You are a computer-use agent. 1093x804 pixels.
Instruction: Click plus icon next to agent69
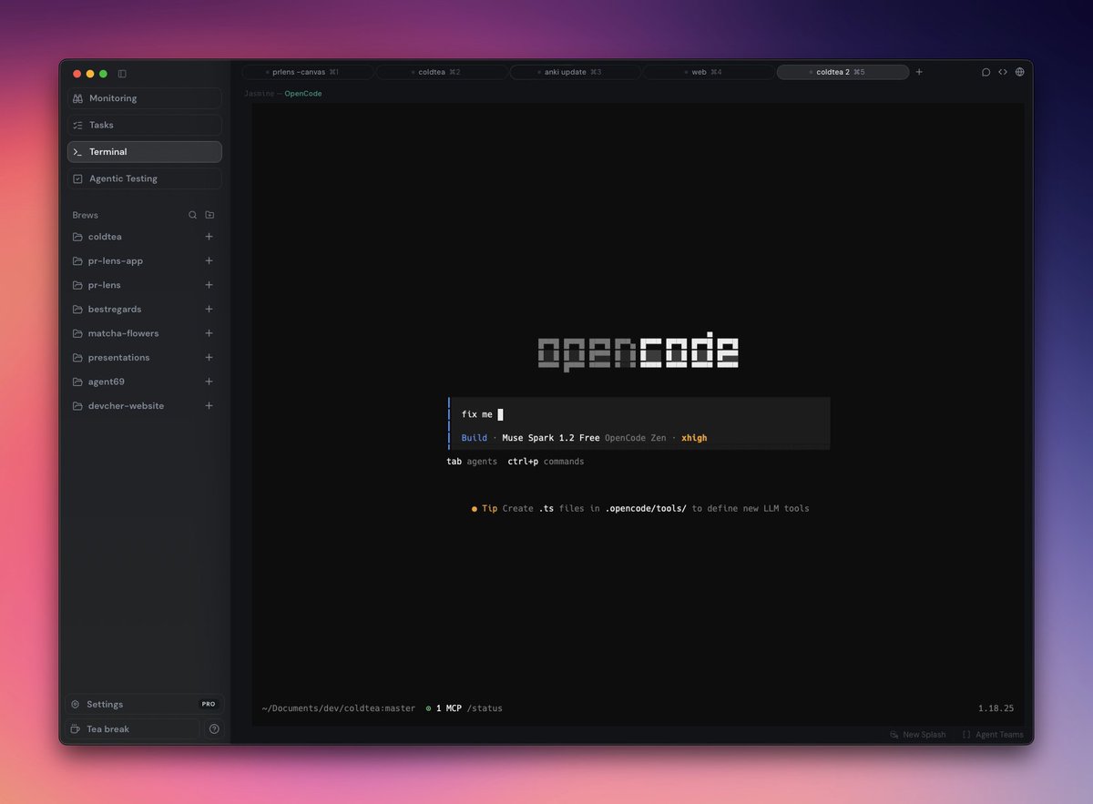209,382
